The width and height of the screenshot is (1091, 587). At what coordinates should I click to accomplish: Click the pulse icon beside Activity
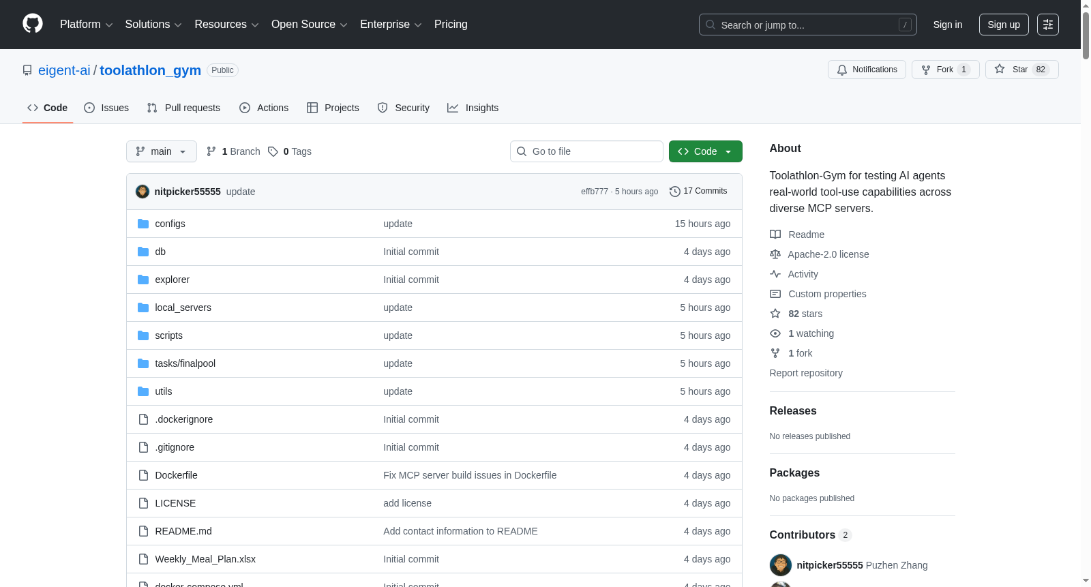(x=775, y=274)
